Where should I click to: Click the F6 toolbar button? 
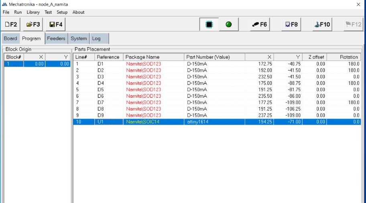pyautogui.click(x=260, y=24)
